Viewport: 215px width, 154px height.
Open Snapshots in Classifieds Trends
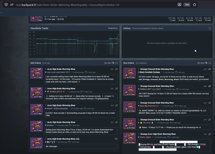point(113,28)
